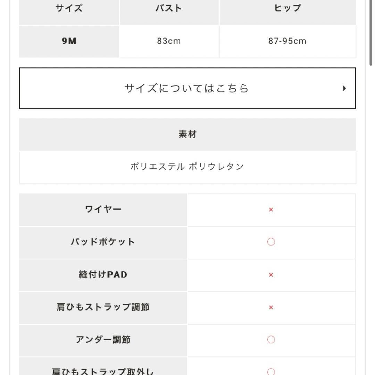Viewport: 375px width, 375px height.
Task: Click the × for 肩ひもストラップ調節
Action: [270, 308]
